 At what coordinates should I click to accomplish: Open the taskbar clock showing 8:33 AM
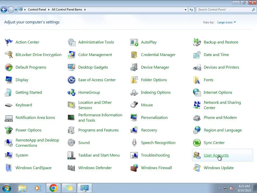(244, 188)
